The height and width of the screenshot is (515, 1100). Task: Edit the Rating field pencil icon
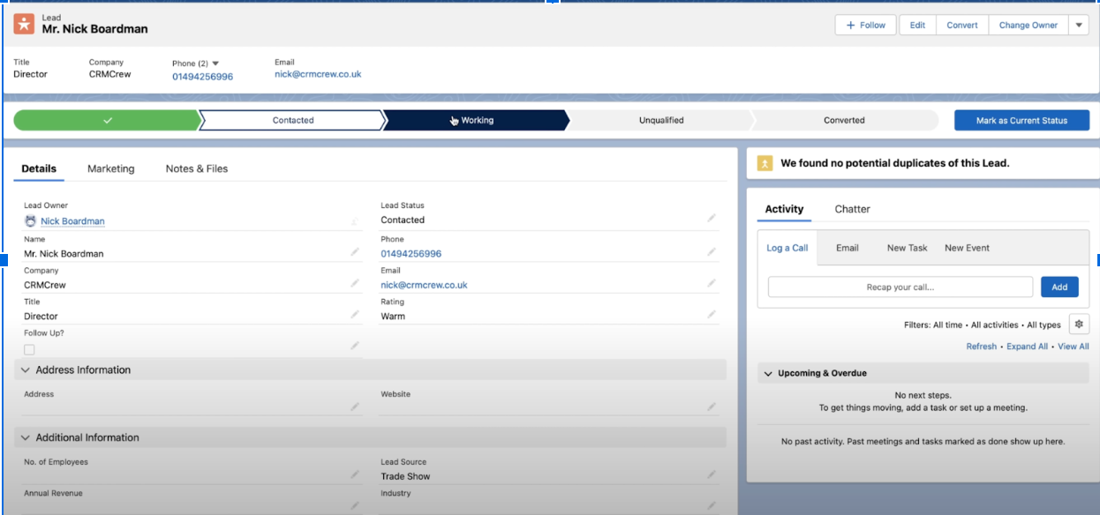coord(712,312)
